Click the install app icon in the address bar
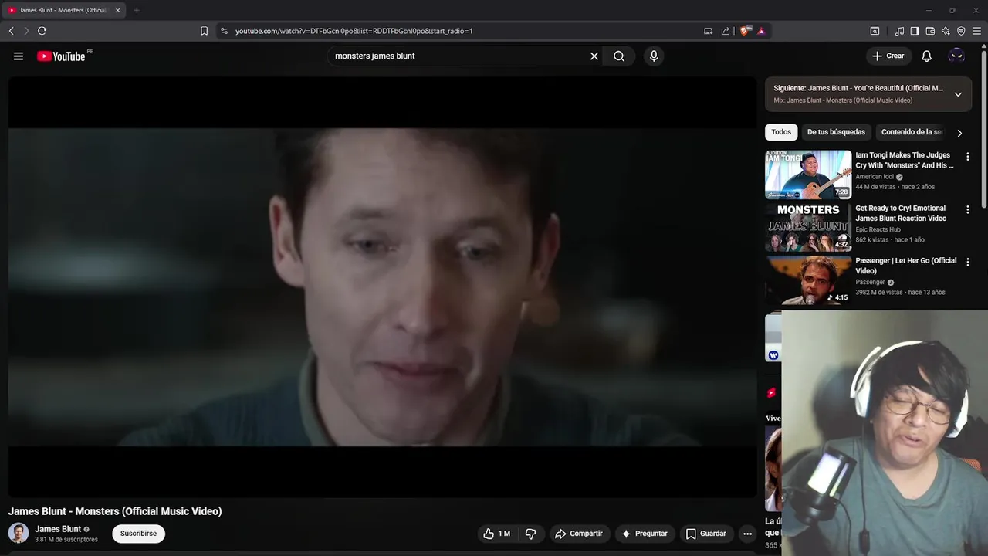The height and width of the screenshot is (556, 988). [x=708, y=31]
